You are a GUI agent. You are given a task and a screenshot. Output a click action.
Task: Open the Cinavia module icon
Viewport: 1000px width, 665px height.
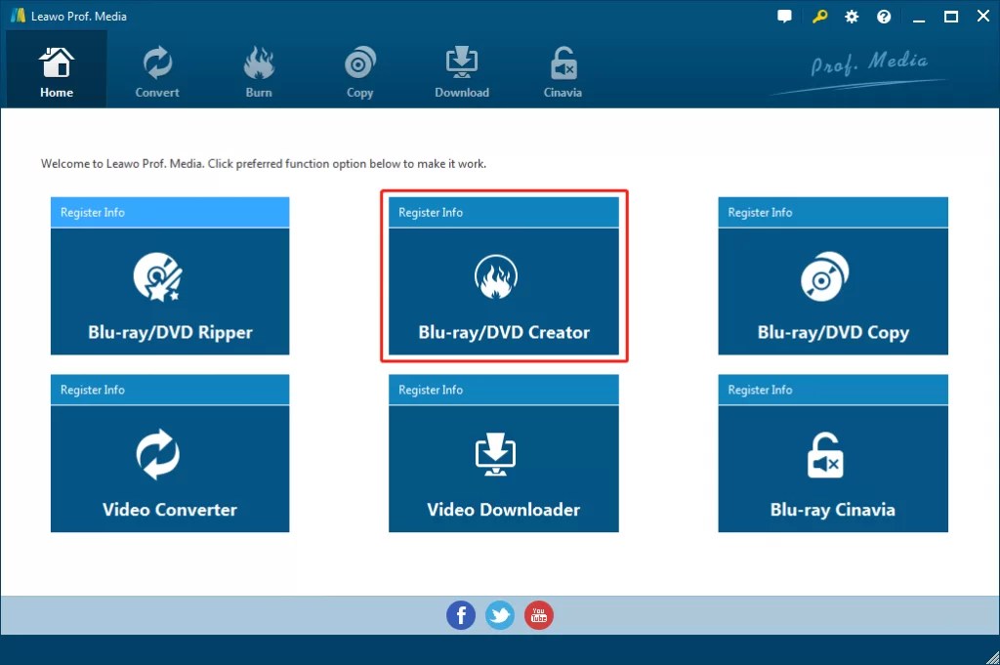tap(562, 61)
